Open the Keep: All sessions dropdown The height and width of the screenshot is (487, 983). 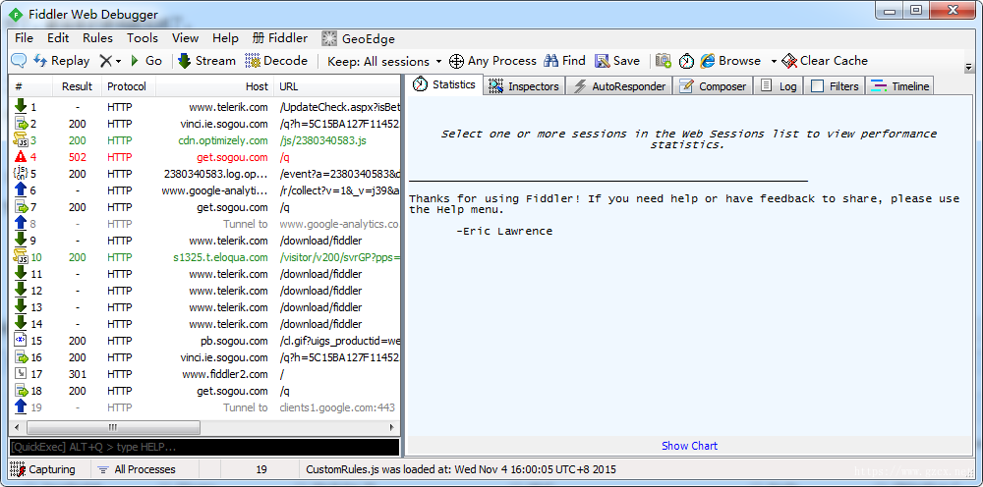(384, 61)
